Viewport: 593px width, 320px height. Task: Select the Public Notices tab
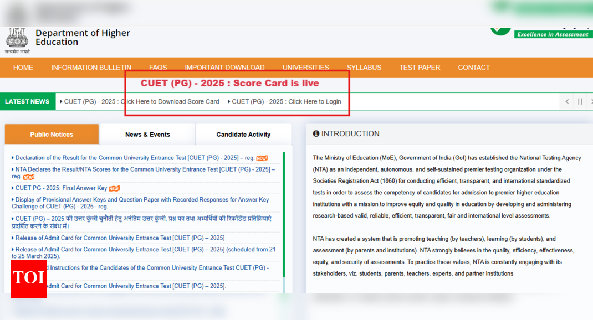pos(52,135)
